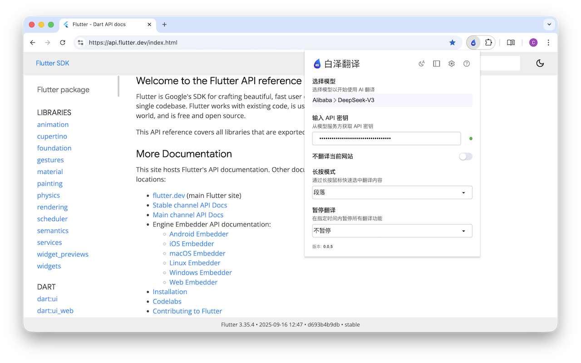Open help via question mark icon in popup
581x363 pixels.
(x=466, y=64)
